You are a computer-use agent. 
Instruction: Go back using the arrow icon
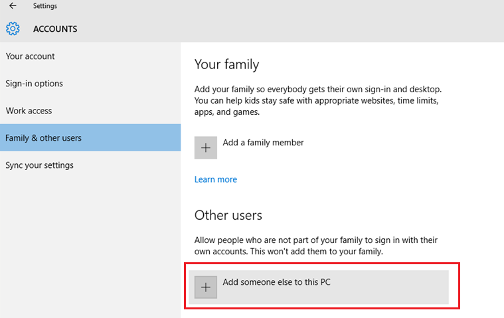(13, 6)
